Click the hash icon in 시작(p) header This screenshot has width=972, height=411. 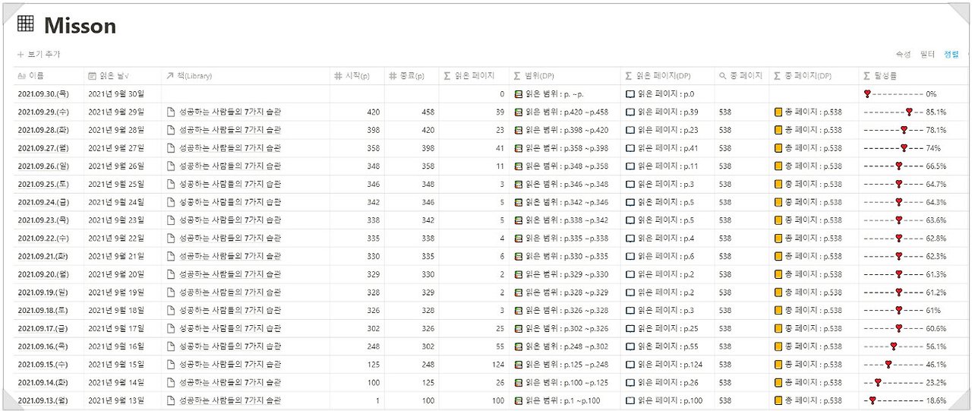click(x=338, y=76)
